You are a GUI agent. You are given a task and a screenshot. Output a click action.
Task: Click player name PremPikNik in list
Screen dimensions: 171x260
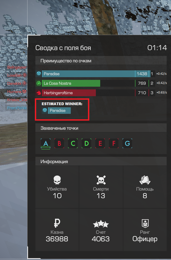(x=17, y=108)
